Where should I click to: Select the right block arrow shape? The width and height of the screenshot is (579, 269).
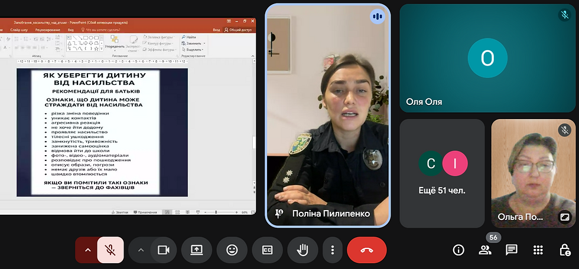(85, 43)
